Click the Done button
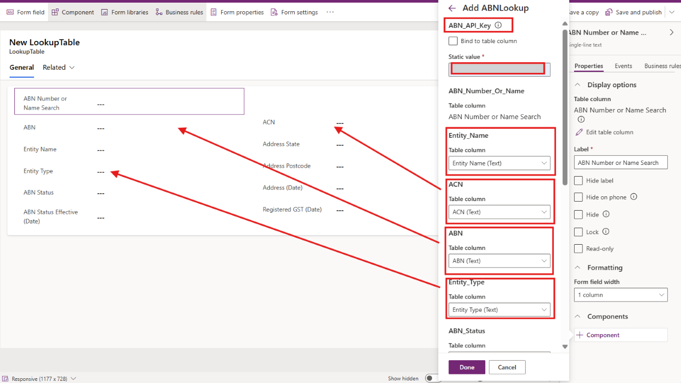 point(467,367)
